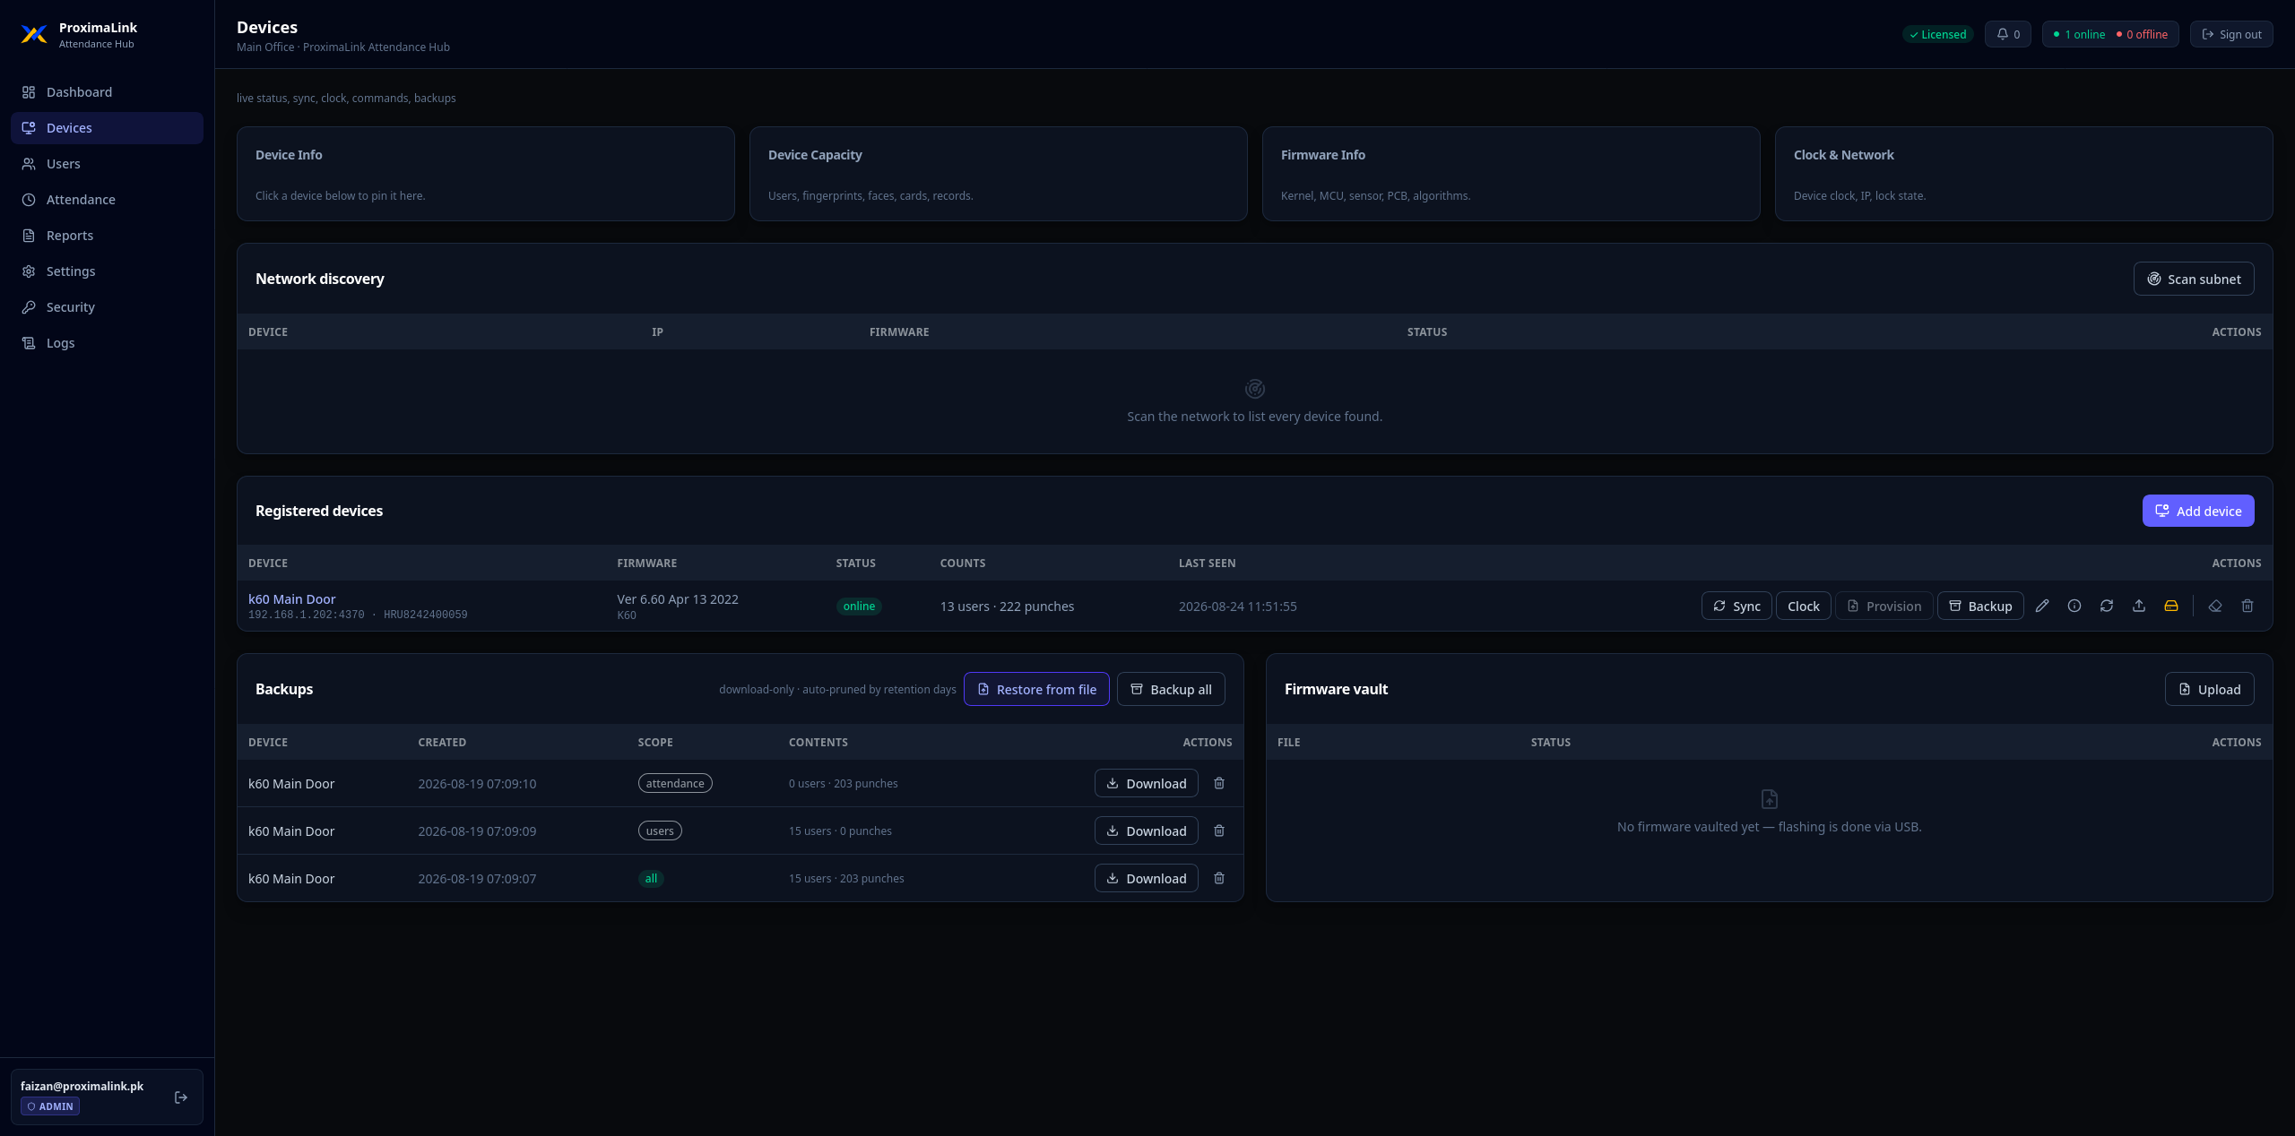
Task: Click the Device Capacity card
Action: pos(999,174)
